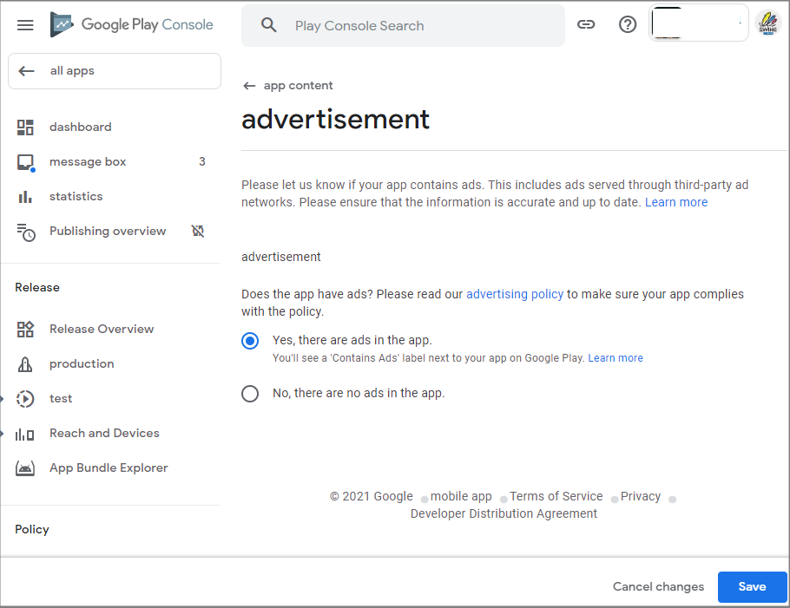790x608 pixels.
Task: Open the hamburger navigation menu
Action: pos(25,24)
